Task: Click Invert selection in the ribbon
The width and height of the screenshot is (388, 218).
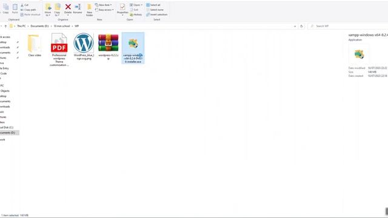Action: pyautogui.click(x=156, y=15)
